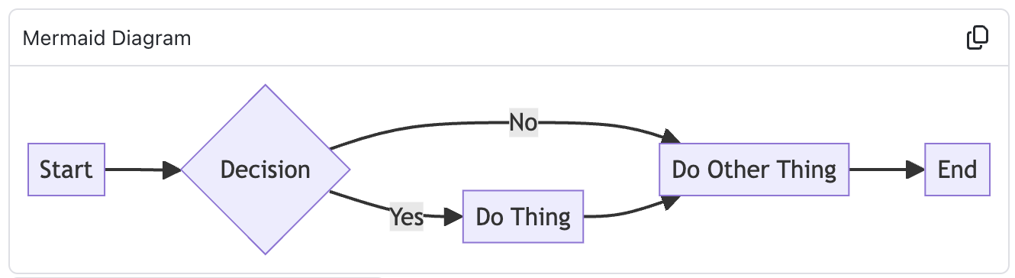Image resolution: width=1015 pixels, height=278 pixels.
Task: Click arrowhead pointing into End node
Action: [x=916, y=170]
